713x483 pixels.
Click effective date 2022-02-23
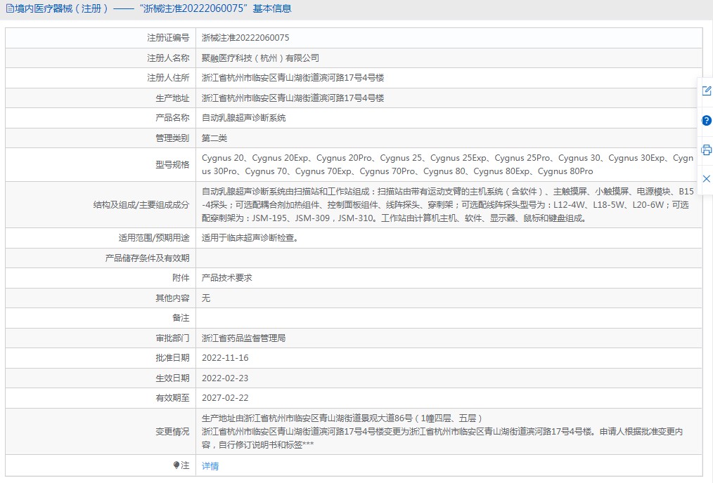point(225,378)
